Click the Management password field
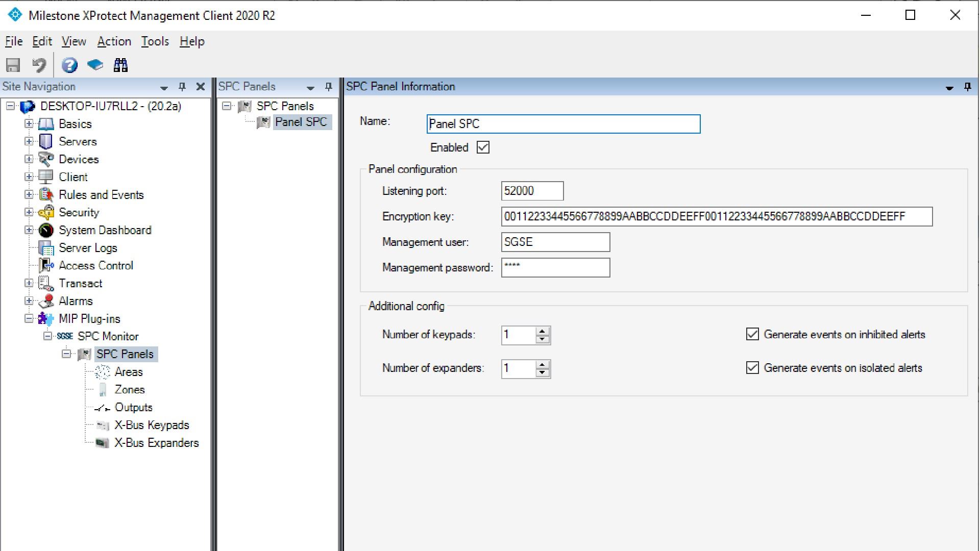The image size is (980, 551). (x=555, y=267)
